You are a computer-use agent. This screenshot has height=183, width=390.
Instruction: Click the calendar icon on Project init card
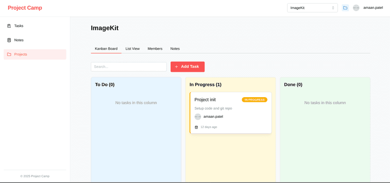pyautogui.click(x=196, y=127)
